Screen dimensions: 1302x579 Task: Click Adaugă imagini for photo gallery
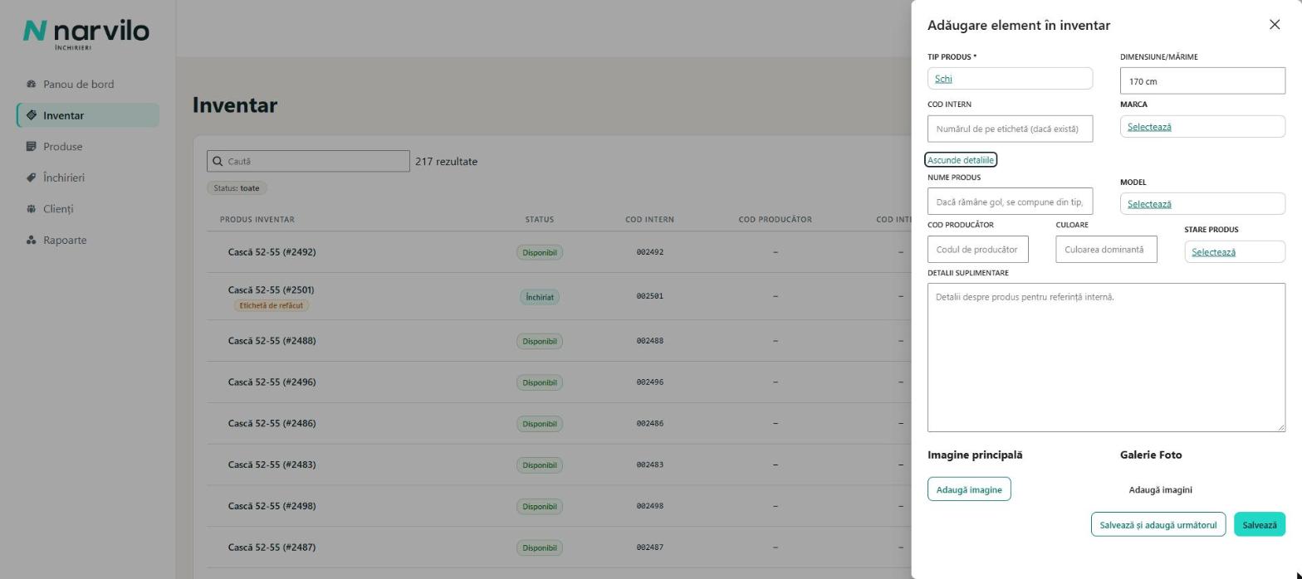click(1160, 489)
